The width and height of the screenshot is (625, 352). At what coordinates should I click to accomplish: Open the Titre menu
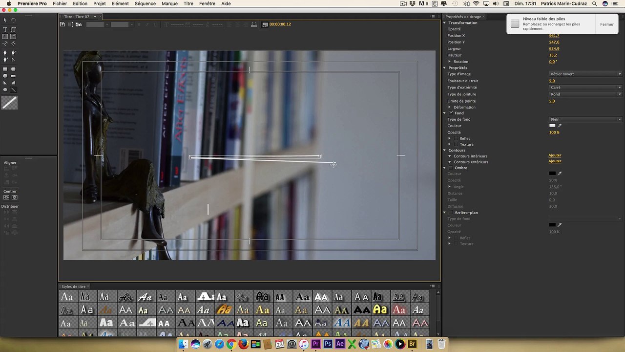(x=188, y=3)
